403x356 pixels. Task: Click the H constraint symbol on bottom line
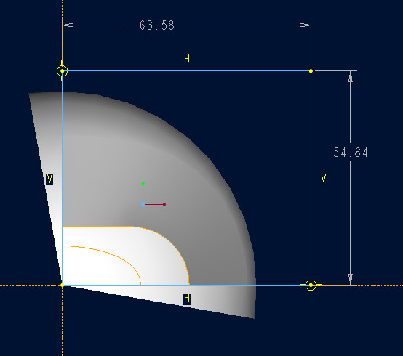click(187, 299)
